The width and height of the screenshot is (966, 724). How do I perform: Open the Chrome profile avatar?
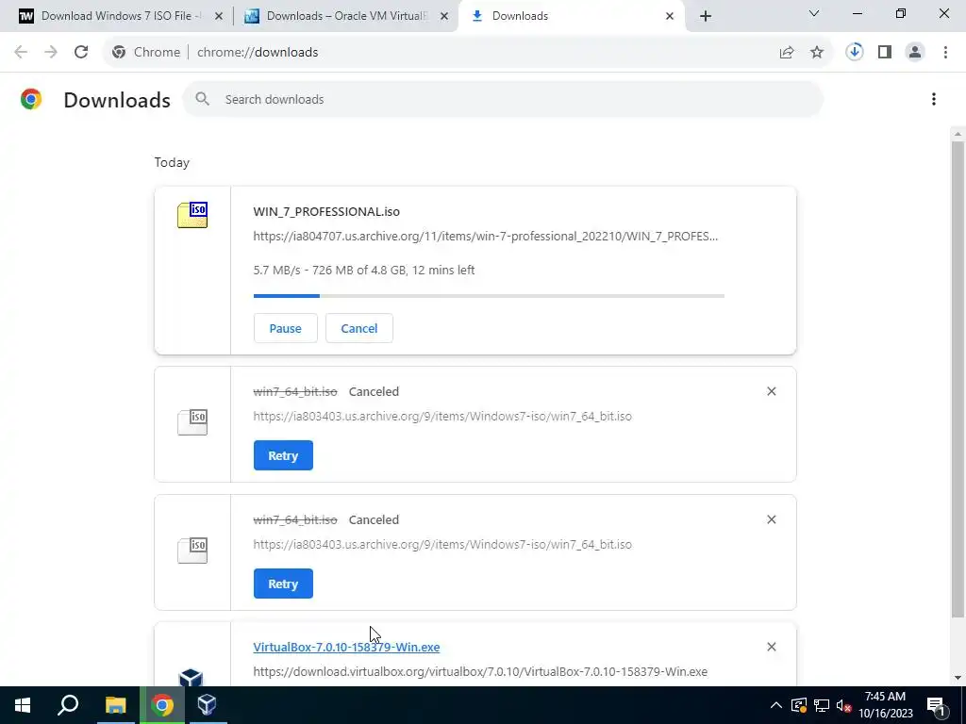tap(915, 53)
